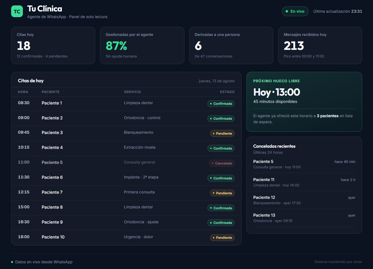Image resolution: width=373 pixels, height=269 pixels.
Task: Select the "45 minutos disponibles" text
Action: pyautogui.click(x=275, y=102)
